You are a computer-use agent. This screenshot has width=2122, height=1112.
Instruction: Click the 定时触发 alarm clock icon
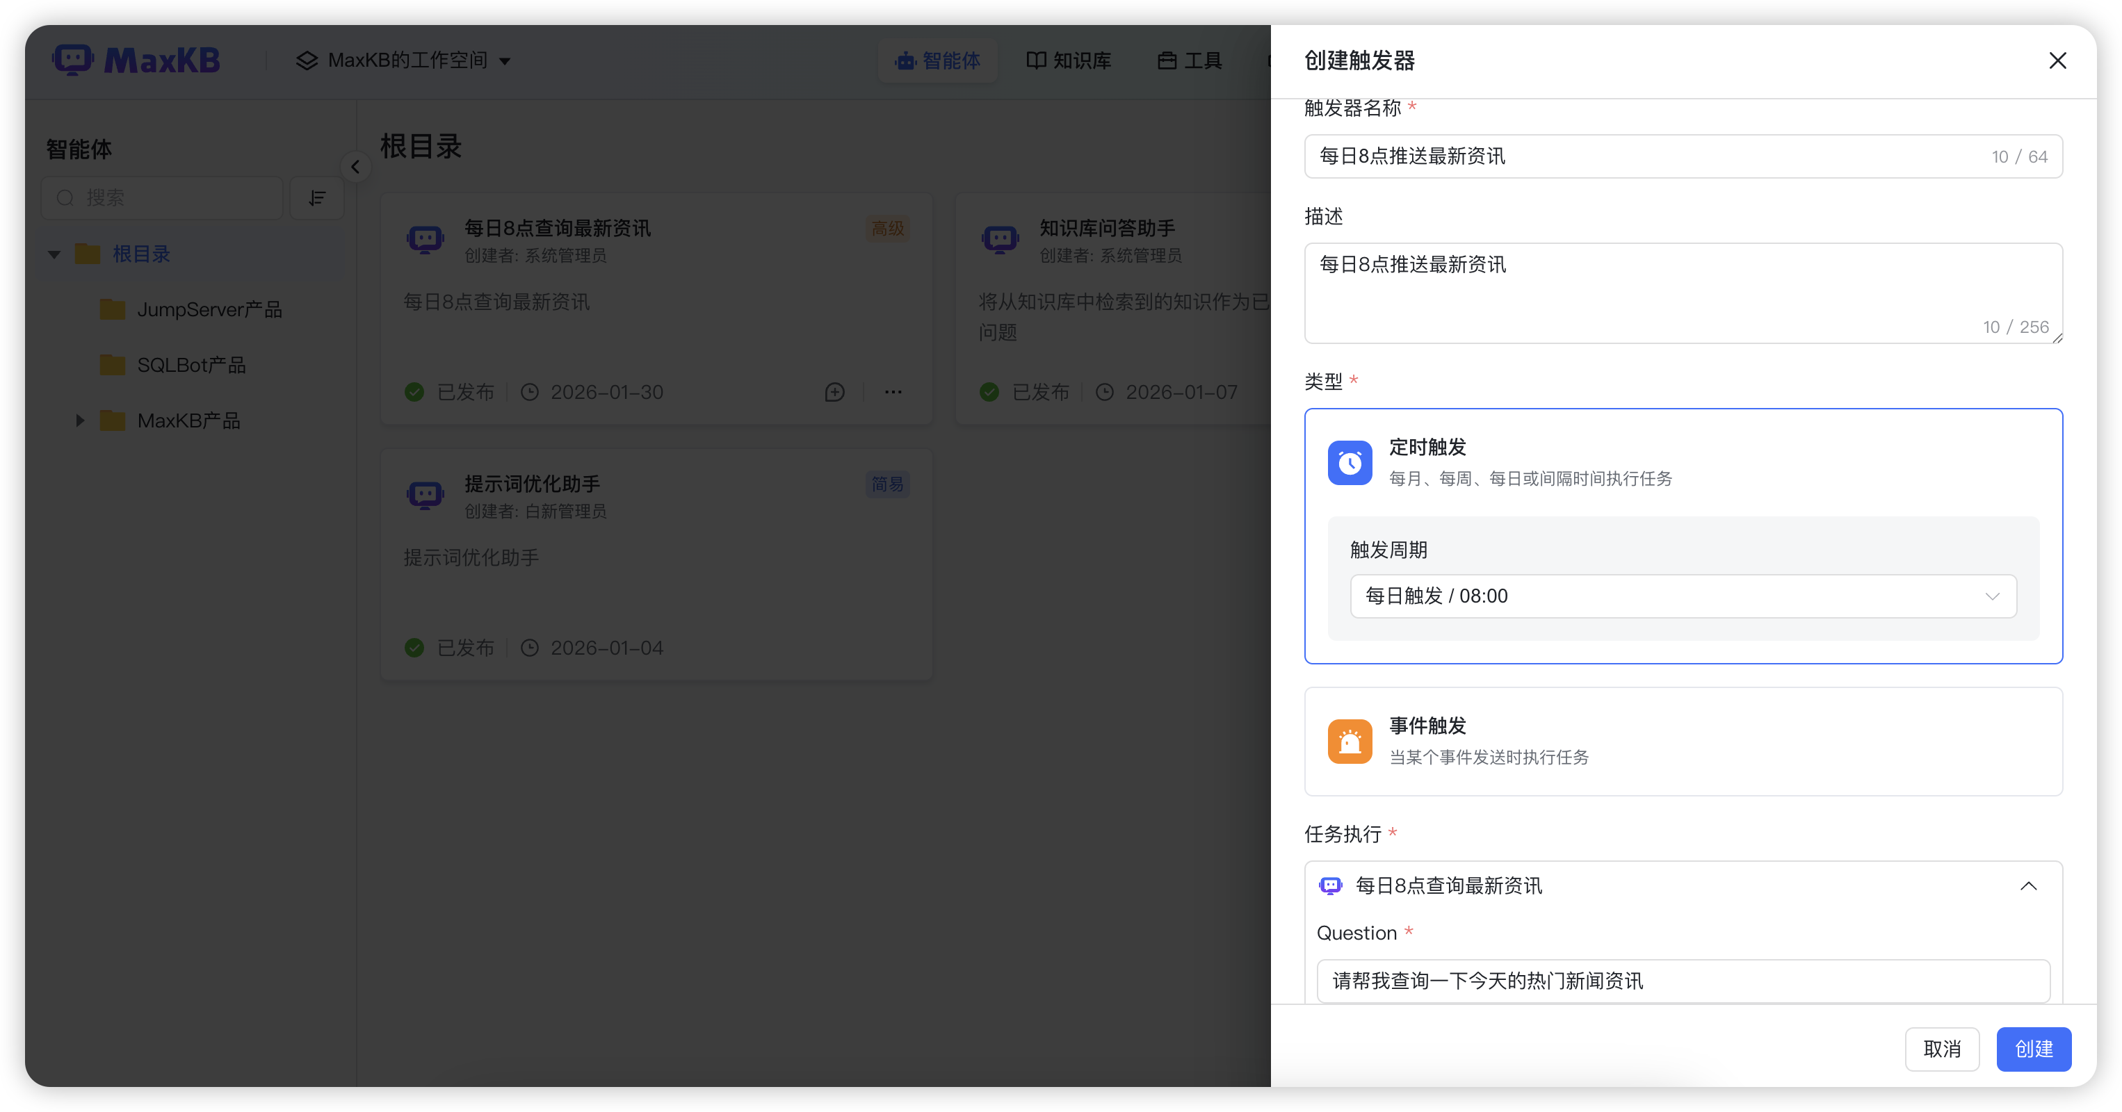[1350, 463]
